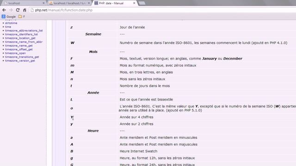
Task: Switch to the first localhost tab
Action: (x=24, y=3)
